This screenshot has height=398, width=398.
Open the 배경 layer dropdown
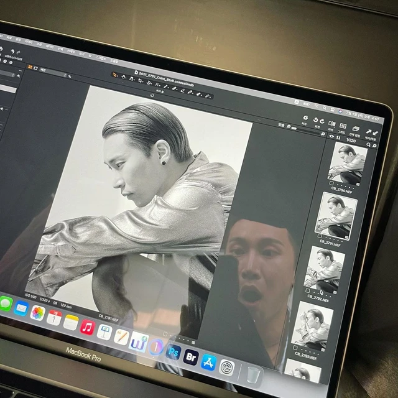[53, 72]
